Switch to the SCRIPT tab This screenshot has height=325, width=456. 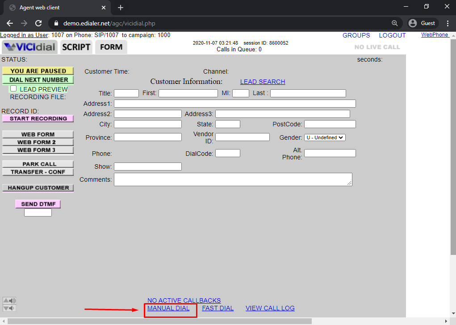tap(76, 47)
